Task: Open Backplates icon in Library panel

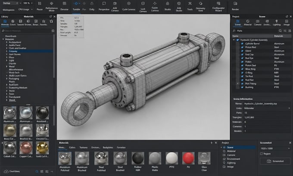Action: 36,21
